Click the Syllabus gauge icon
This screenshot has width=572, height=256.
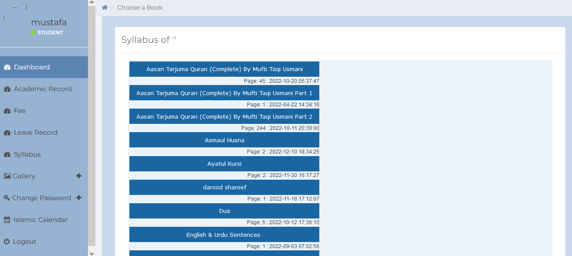pos(7,154)
